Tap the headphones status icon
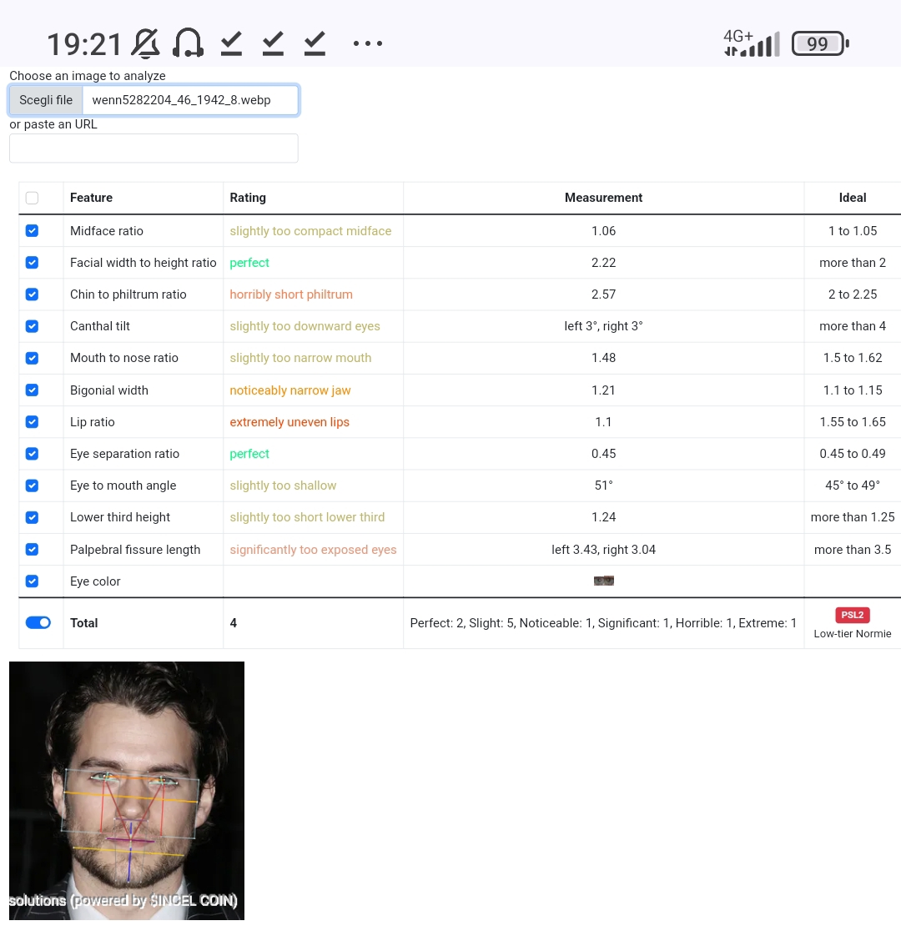The image size is (901, 951). [x=188, y=43]
